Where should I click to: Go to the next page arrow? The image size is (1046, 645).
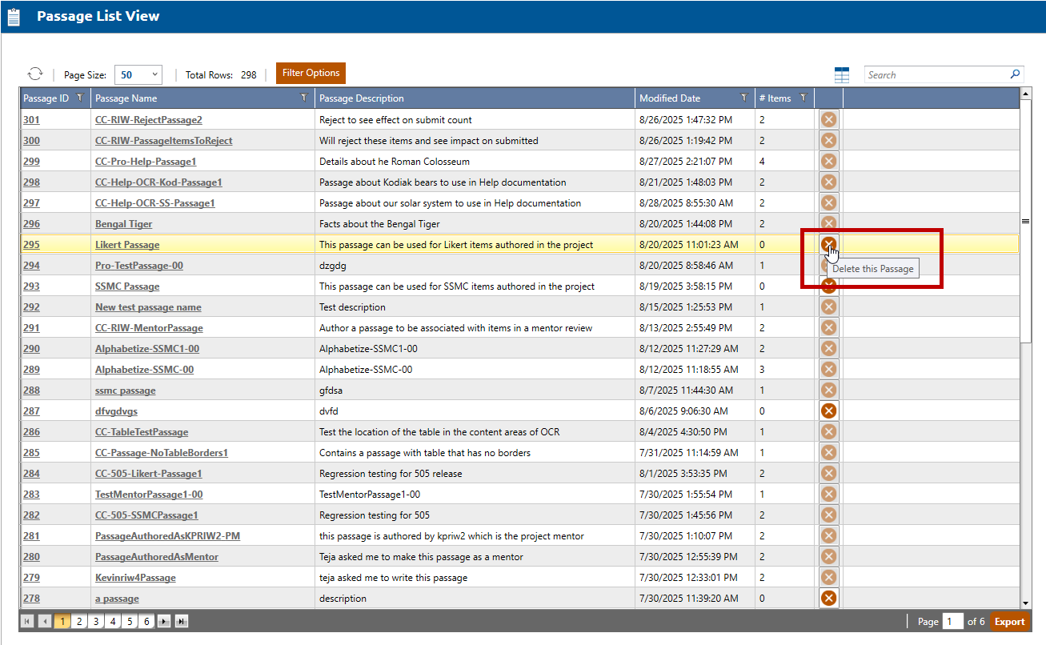coord(164,621)
